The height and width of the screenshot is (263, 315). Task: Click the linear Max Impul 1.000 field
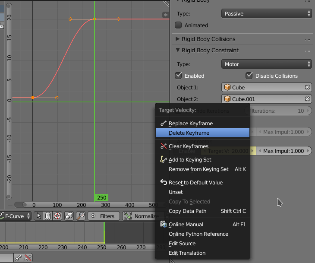point(283,132)
